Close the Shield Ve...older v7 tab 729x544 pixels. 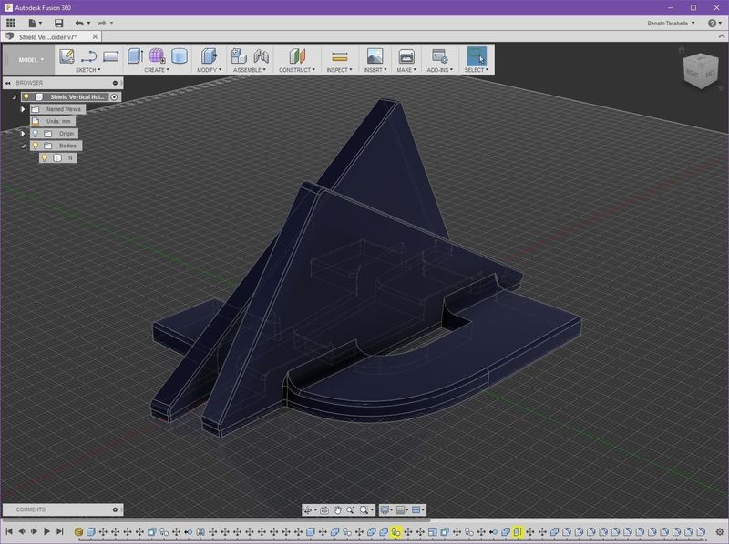(95, 36)
